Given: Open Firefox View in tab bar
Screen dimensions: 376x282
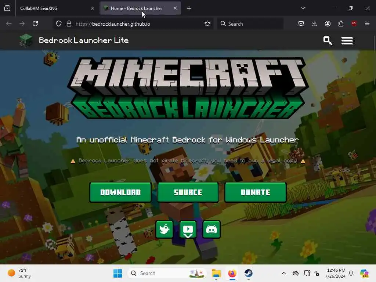Looking at the screenshot, I should [x=7, y=8].
